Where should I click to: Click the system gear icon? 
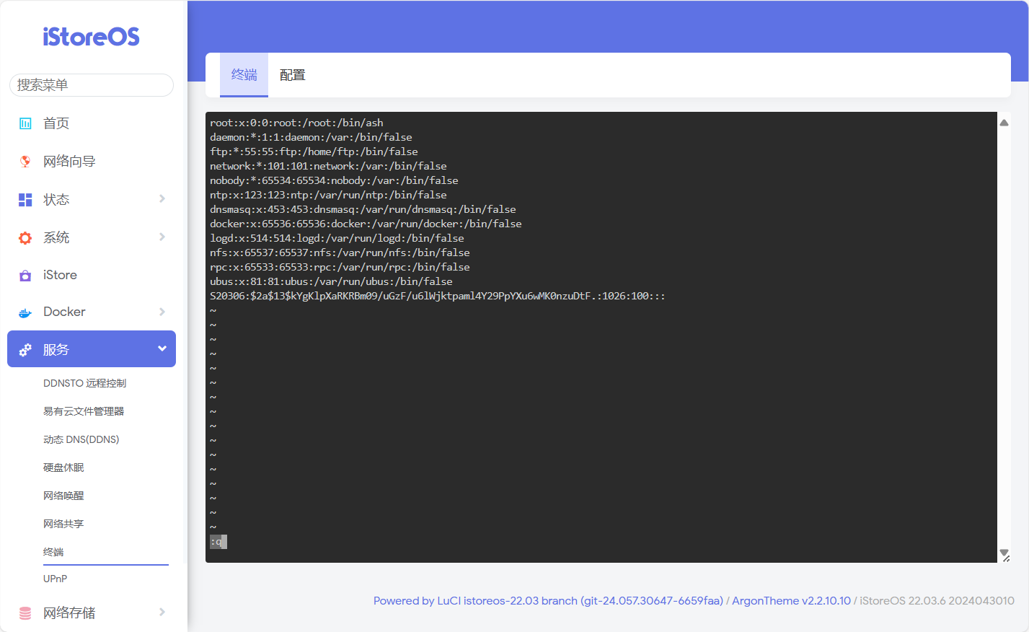[x=25, y=238]
